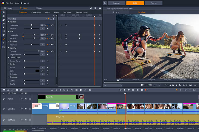The height and width of the screenshot is (132, 199).
Task: Mute the Title track speaker
Action: [26, 99]
